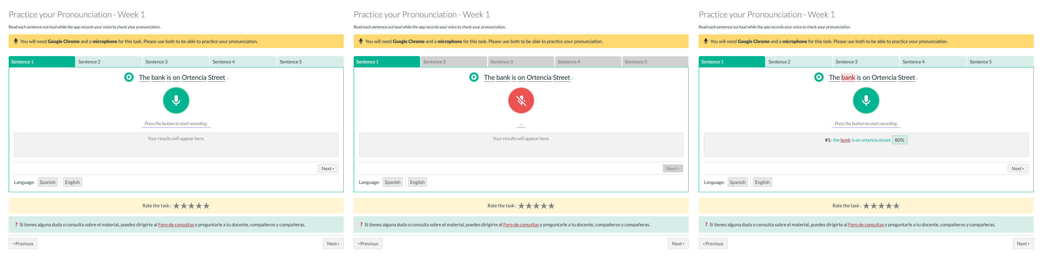This screenshot has width=1042, height=265.
Task: Click word 'Street' in middle panel sentence
Action: tap(562, 77)
